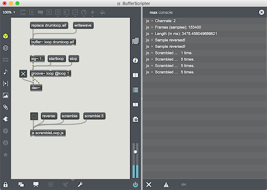Screen dimensions: 267x190
Task: Select the 'js scrambleLoop.js' object
Action: click(x=48, y=133)
